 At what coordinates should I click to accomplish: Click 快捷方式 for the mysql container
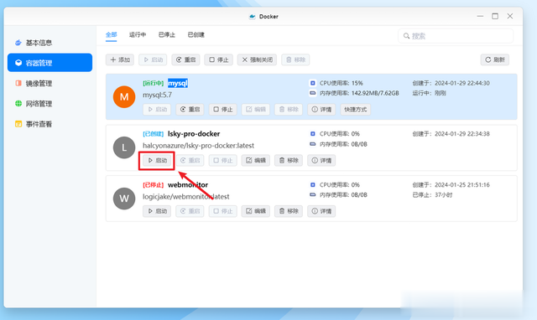(x=356, y=110)
